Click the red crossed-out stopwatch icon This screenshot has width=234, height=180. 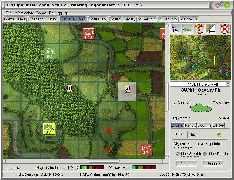[225, 29]
